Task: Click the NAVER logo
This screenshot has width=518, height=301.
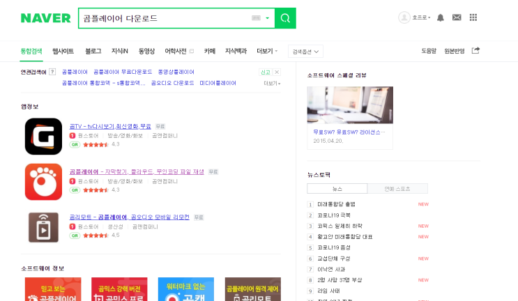Action: click(x=45, y=18)
